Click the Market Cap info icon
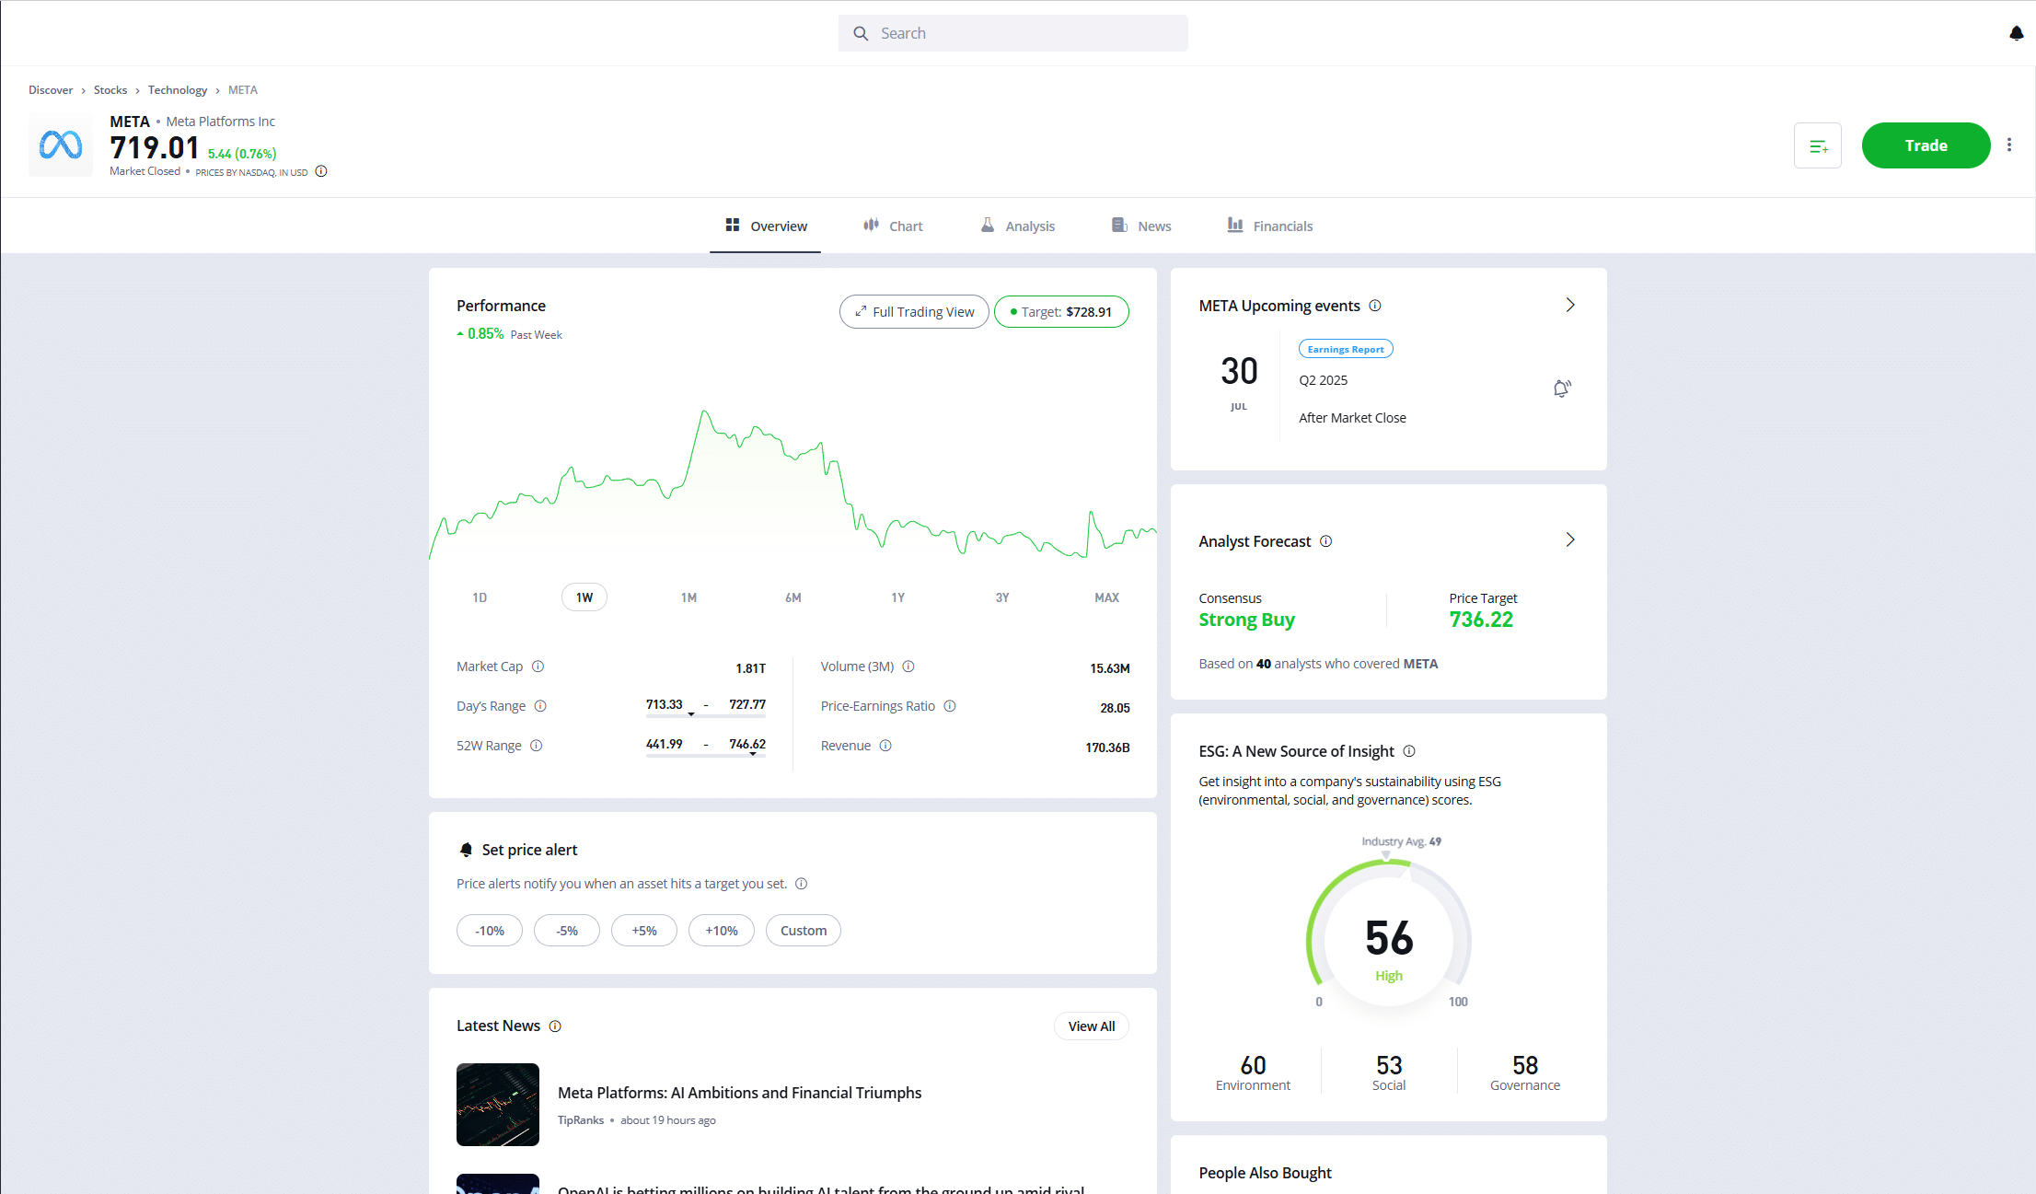This screenshot has height=1194, width=2036. 538,667
